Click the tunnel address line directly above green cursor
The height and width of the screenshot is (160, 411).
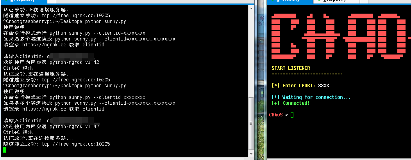tap(57, 144)
